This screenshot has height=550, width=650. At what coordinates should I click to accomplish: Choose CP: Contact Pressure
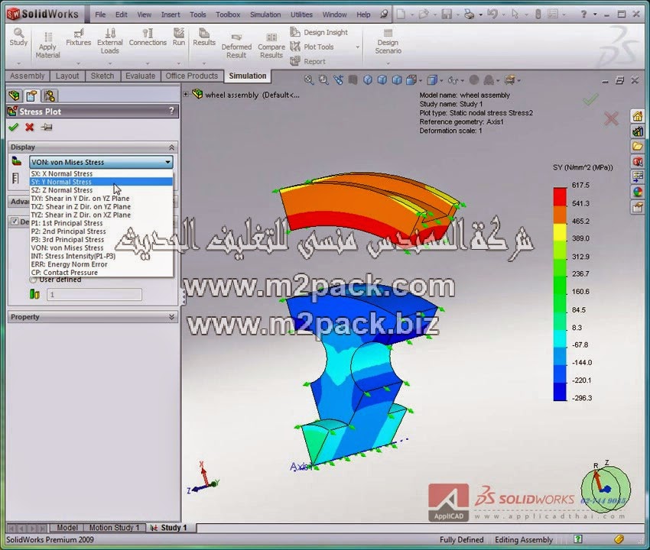[101, 273]
